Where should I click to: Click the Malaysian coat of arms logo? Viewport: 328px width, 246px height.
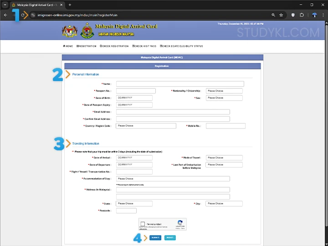[69, 31]
